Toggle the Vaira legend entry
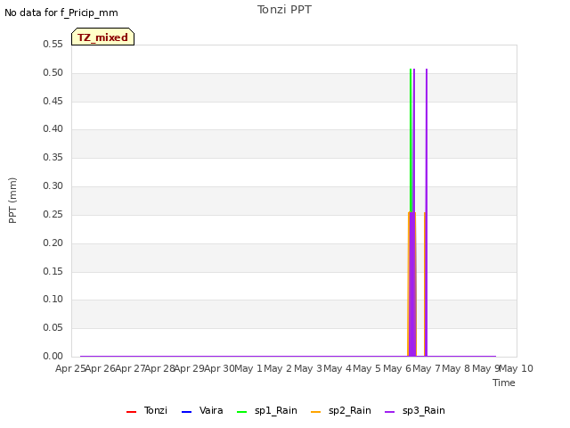Screen dimensions: 570x428 202,410
